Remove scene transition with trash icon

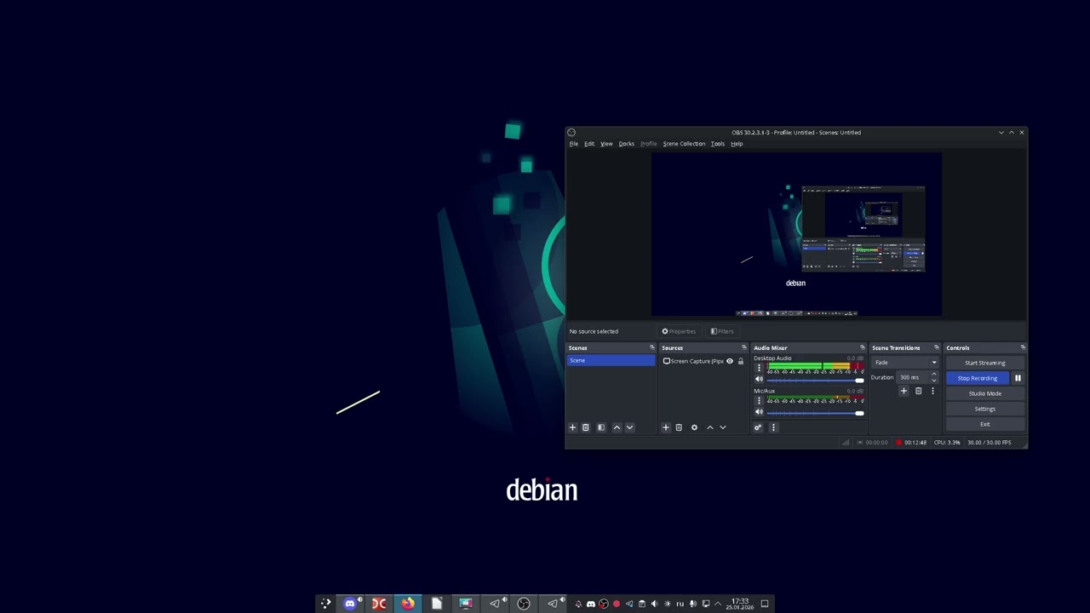tap(918, 391)
